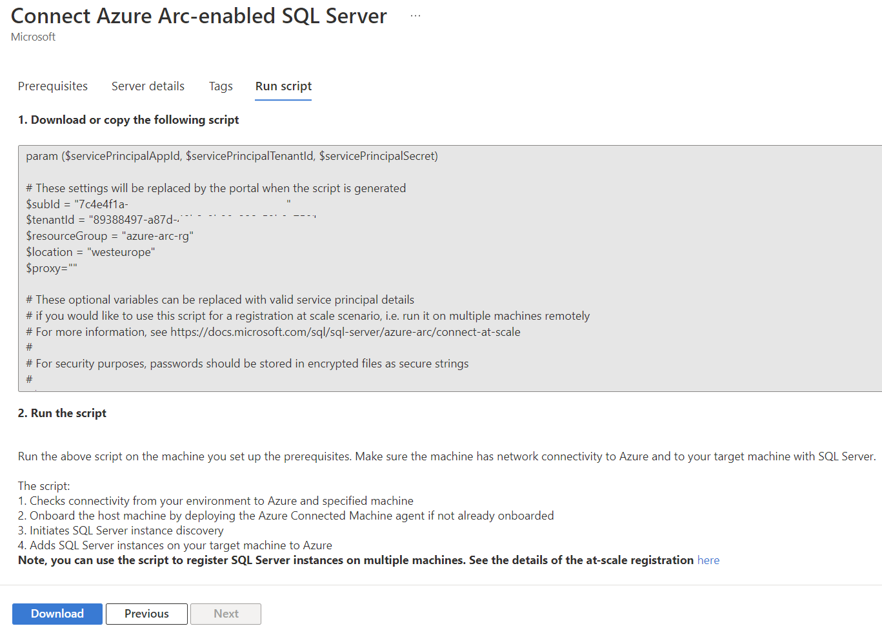
Task: Click the Microsoft publisher label
Action: (x=33, y=37)
